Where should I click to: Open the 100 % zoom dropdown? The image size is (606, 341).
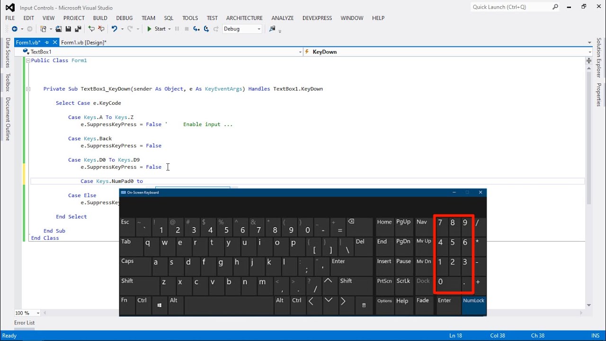coord(38,313)
